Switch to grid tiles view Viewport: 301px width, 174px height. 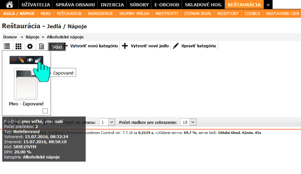18,46
